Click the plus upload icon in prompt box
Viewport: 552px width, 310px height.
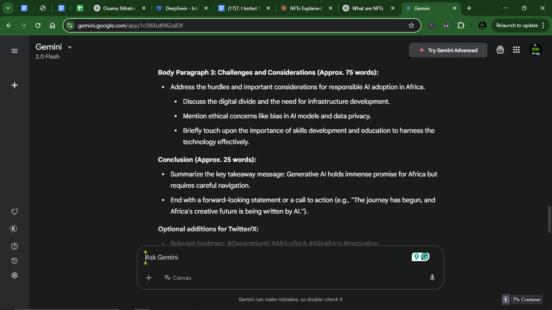[149, 278]
